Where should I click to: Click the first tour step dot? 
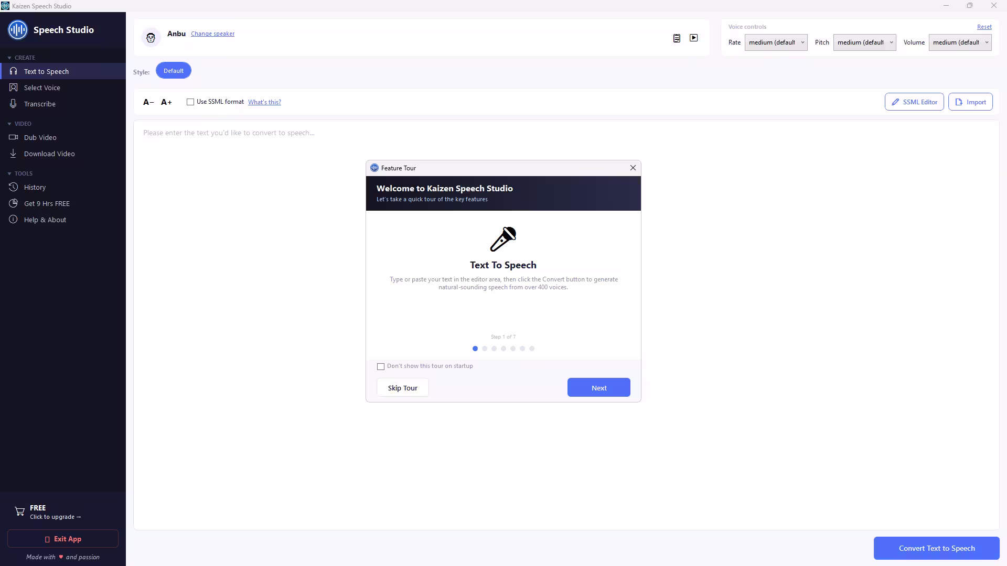tap(475, 349)
